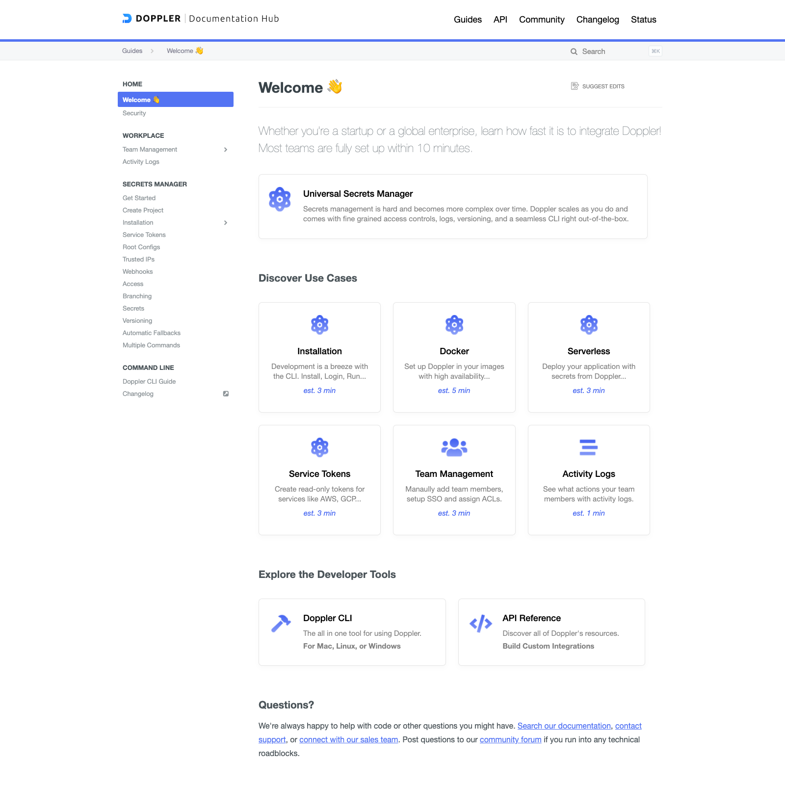This screenshot has height=785, width=785.
Task: Click the Installation card atom icon
Action: point(320,325)
